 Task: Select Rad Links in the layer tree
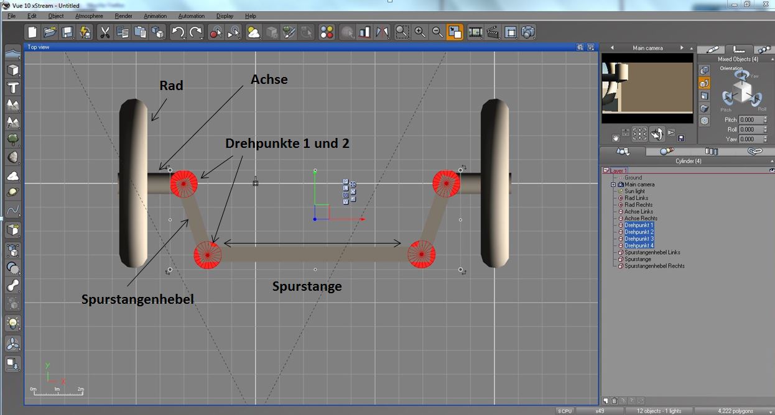[x=637, y=198]
